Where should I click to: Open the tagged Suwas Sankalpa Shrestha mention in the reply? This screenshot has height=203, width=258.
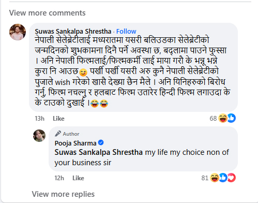(x=99, y=152)
